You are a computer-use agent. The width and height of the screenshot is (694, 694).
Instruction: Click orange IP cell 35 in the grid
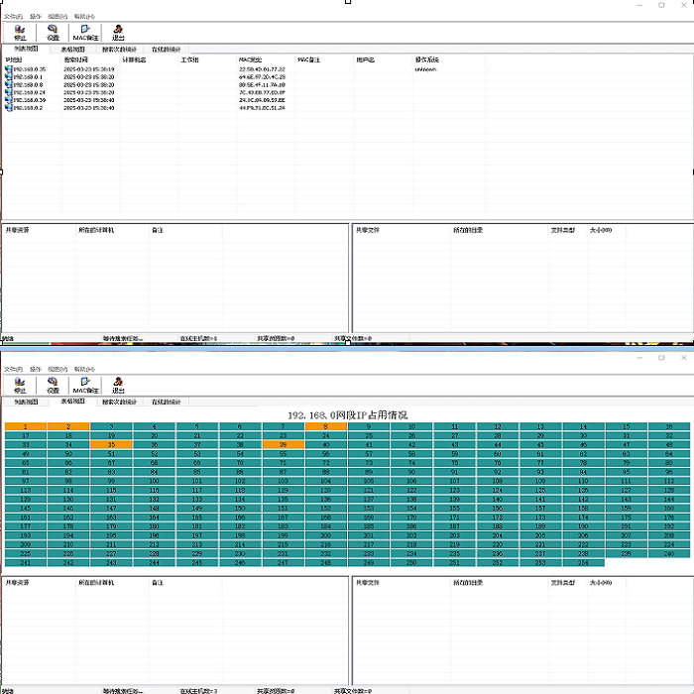tap(111, 444)
